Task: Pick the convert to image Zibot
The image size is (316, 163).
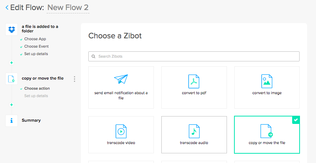Action: point(267,87)
